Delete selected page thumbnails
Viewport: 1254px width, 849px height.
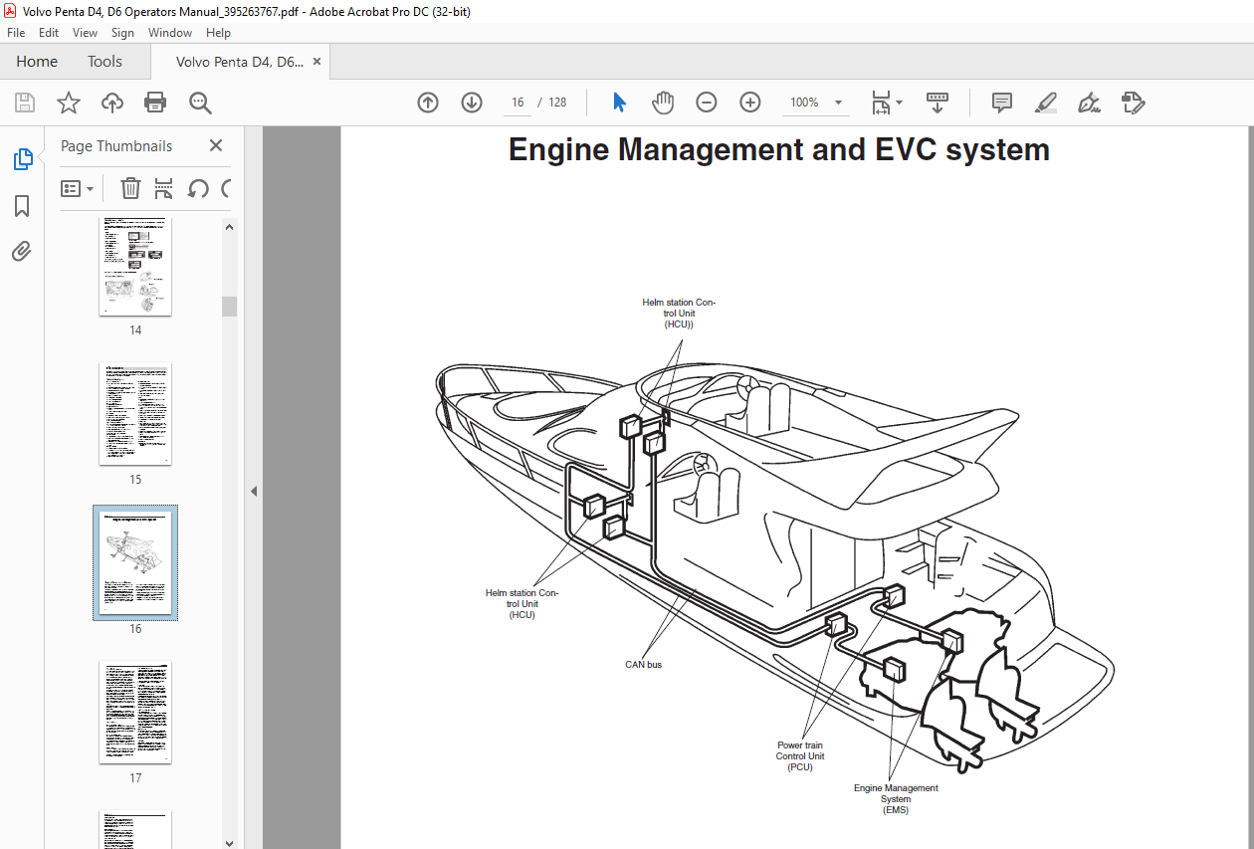click(130, 188)
